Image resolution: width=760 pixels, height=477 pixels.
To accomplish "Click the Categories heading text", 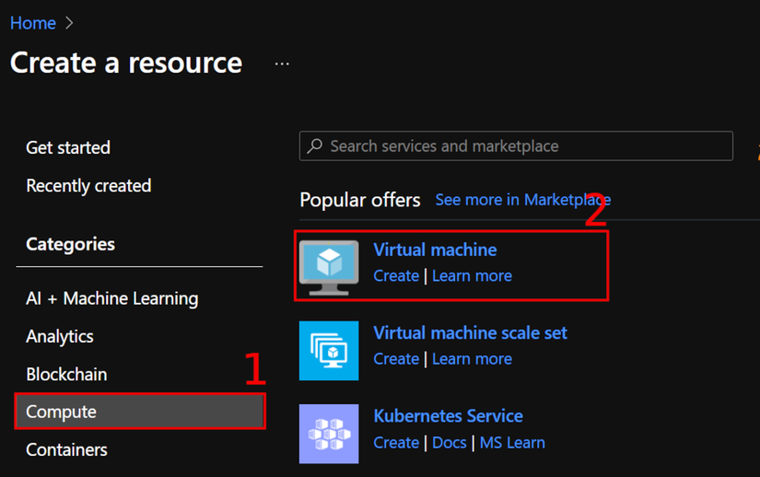I will pos(70,244).
